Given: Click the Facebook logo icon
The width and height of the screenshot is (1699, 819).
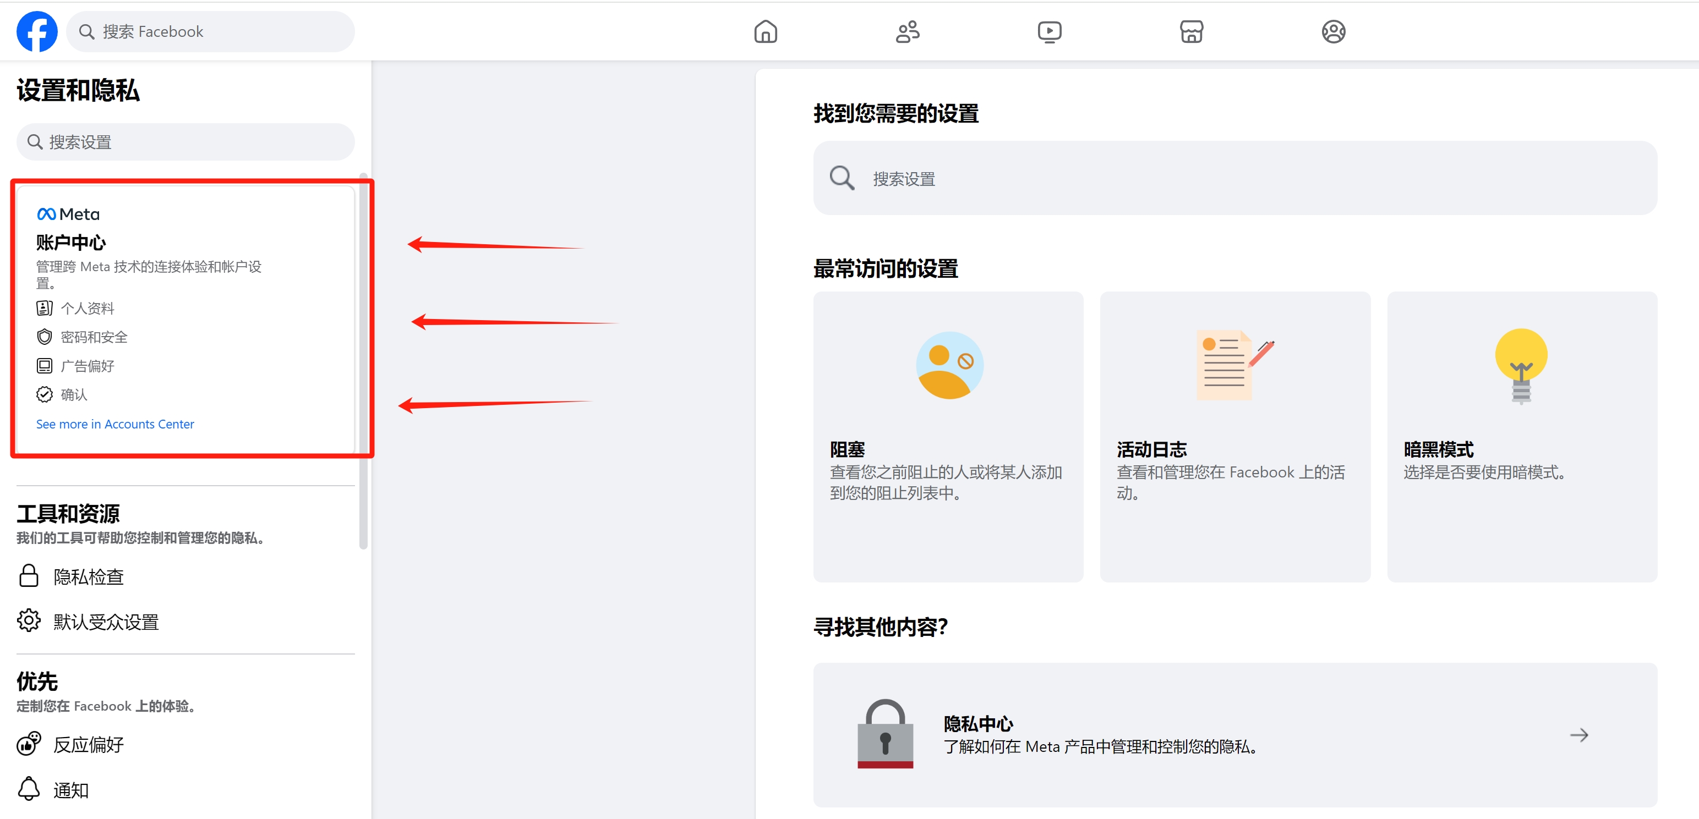Looking at the screenshot, I should (x=37, y=31).
